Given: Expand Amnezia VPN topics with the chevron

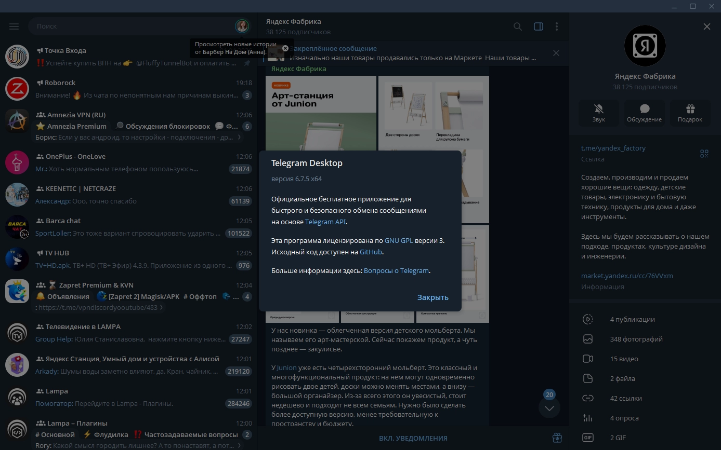Looking at the screenshot, I should [239, 138].
